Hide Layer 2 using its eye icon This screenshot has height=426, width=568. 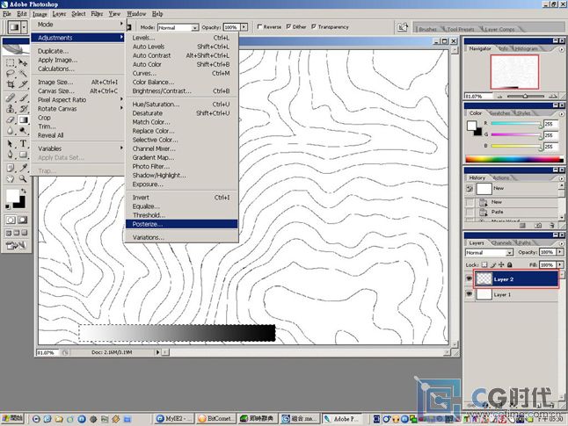(469, 278)
